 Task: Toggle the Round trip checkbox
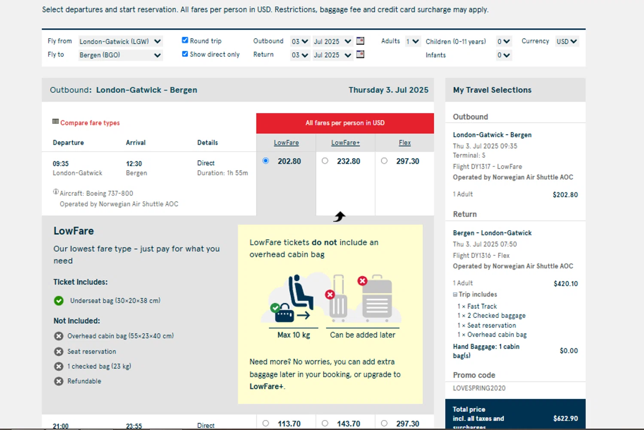pyautogui.click(x=185, y=40)
